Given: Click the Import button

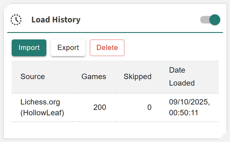Looking at the screenshot, I should 29,48.
